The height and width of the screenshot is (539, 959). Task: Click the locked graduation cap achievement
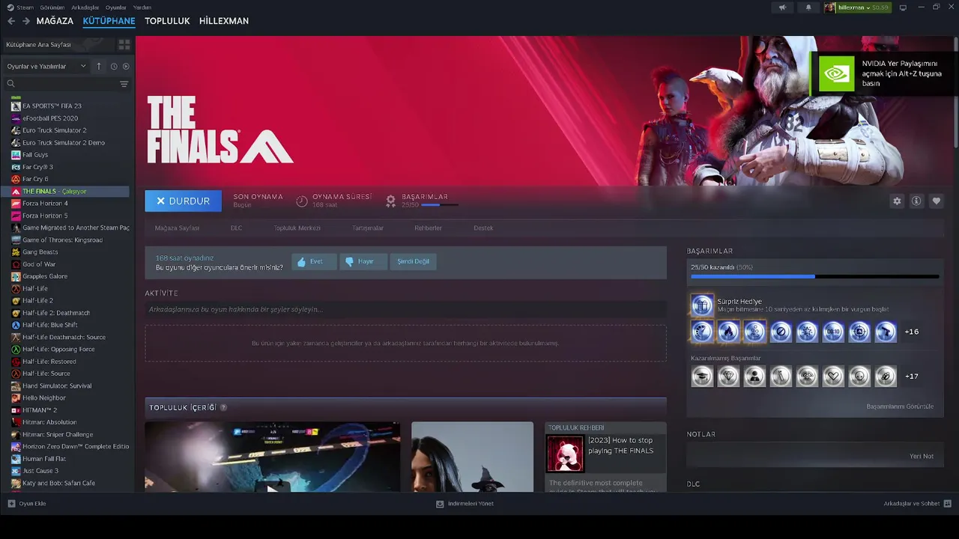(x=702, y=377)
